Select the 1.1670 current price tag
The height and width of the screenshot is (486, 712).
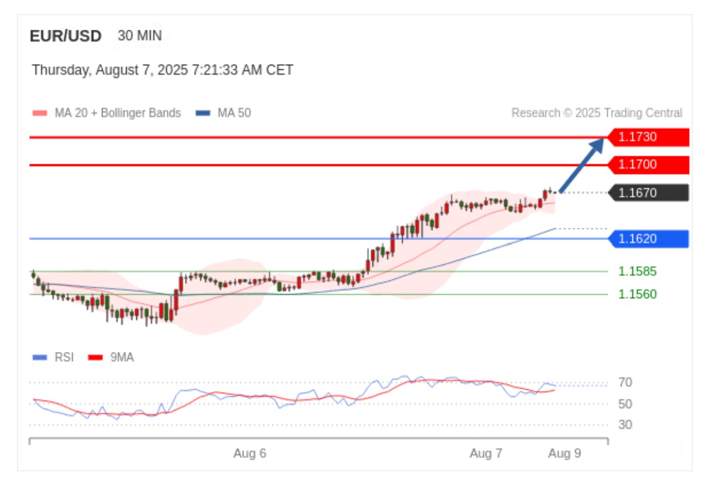648,193
